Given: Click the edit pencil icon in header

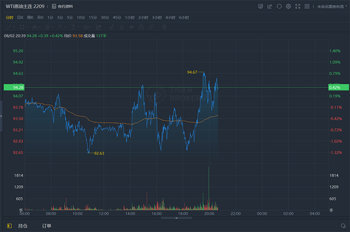Looking at the screenshot, I should [x=269, y=7].
